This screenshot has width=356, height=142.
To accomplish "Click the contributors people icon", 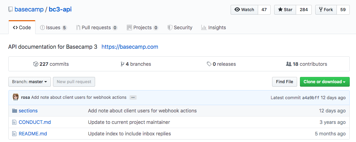I will pos(288,64).
